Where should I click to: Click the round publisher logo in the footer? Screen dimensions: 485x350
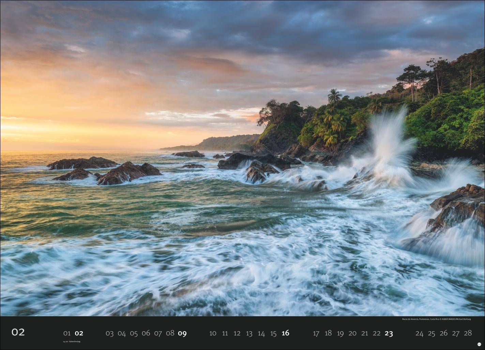pos(479,345)
